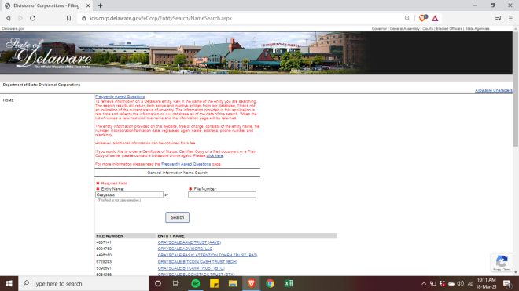The width and height of the screenshot is (519, 291).
Task: Open the General Assembly link
Action: [x=404, y=29]
